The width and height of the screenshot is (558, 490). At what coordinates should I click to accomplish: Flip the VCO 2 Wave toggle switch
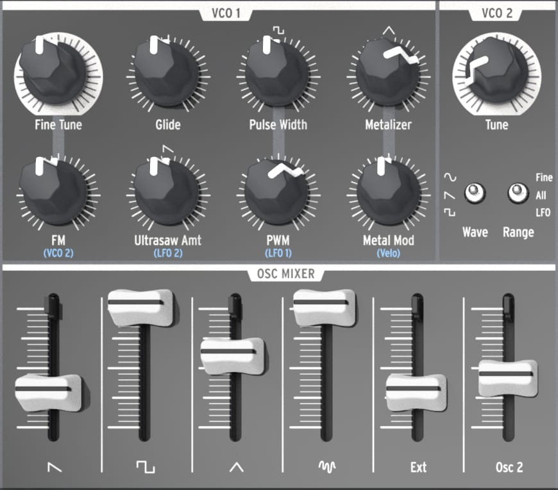point(475,193)
